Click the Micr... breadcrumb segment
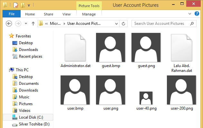The image size is (203, 128). click(x=55, y=24)
